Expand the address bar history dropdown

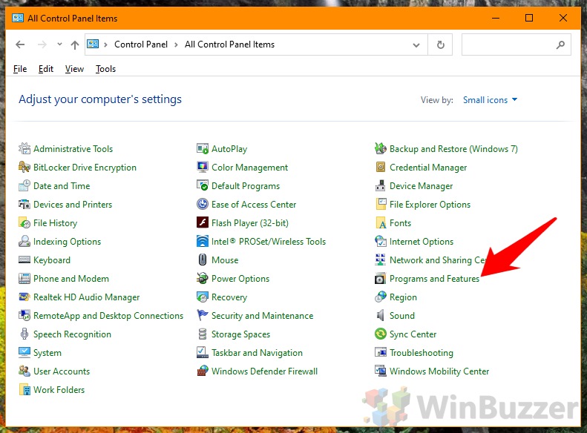416,45
